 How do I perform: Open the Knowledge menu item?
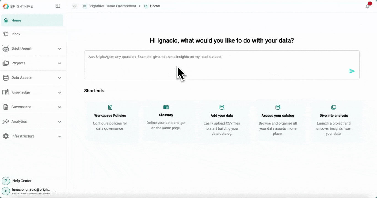click(x=33, y=92)
